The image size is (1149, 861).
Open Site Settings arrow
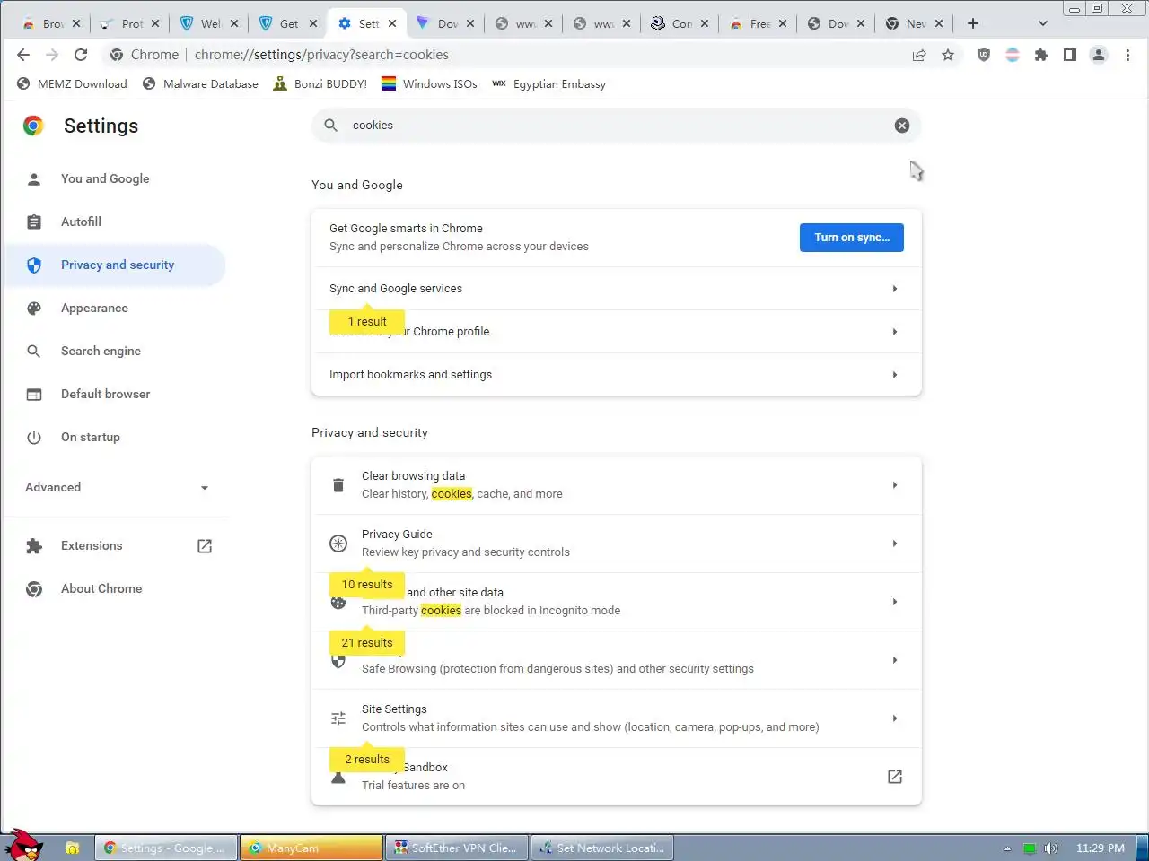click(895, 718)
